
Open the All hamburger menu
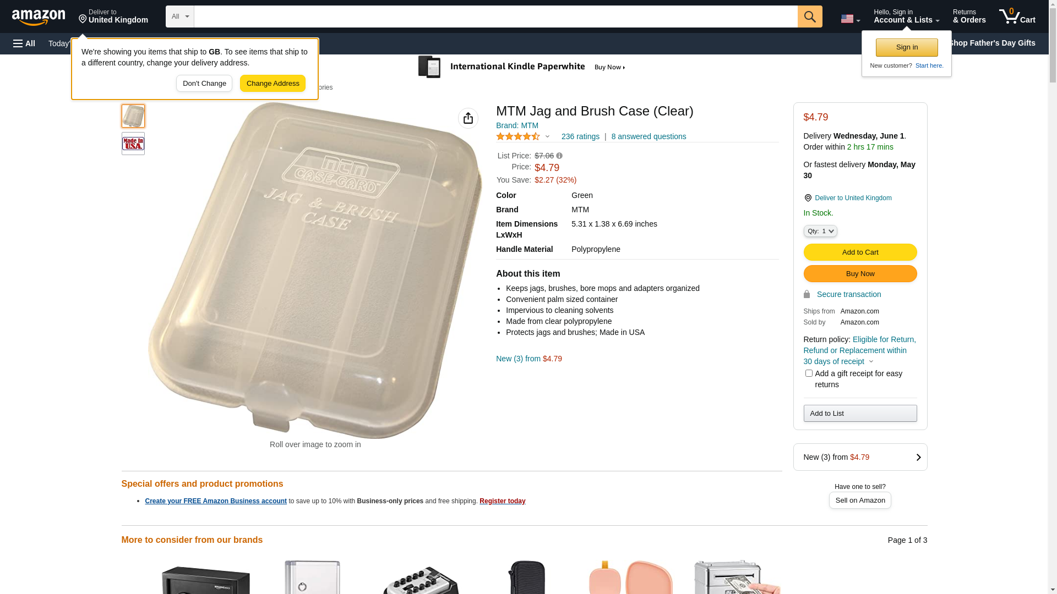[x=24, y=43]
